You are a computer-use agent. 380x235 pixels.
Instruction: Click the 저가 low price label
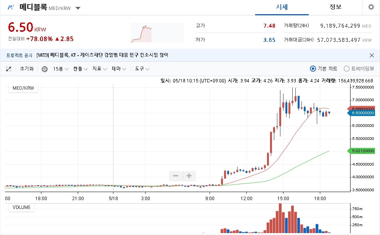pyautogui.click(x=200, y=40)
